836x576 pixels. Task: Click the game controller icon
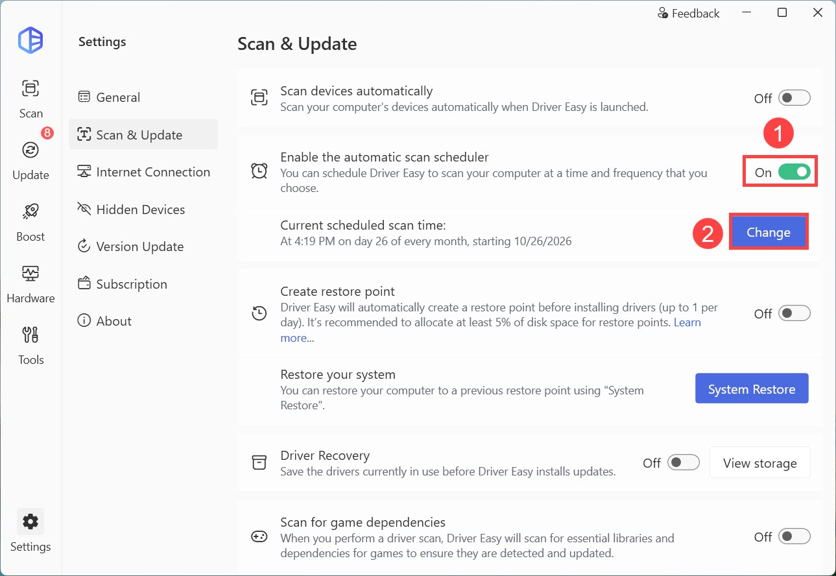coord(259,537)
